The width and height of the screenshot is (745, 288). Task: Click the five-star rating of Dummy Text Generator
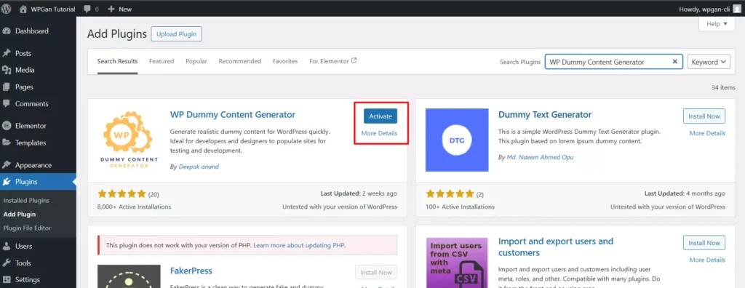coord(450,194)
